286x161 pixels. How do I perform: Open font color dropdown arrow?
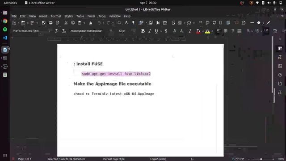(x=203, y=31)
